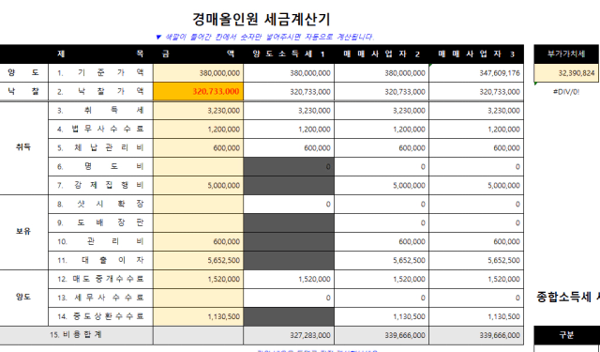Select the 15. 비용합계 row label
The width and height of the screenshot is (600, 352).
tap(76, 335)
